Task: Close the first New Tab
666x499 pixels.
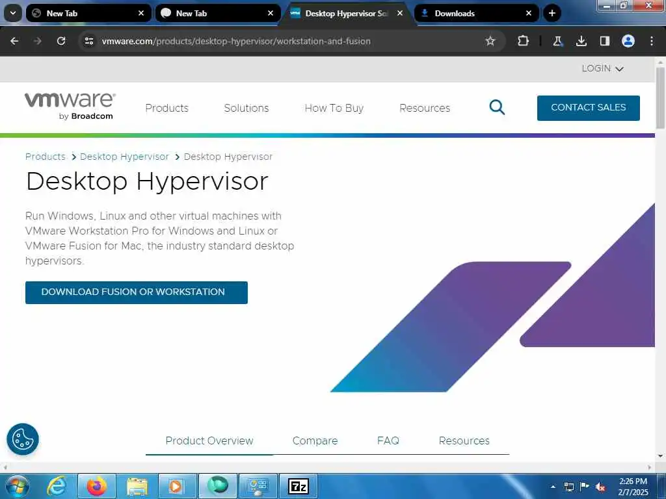Action: point(141,13)
